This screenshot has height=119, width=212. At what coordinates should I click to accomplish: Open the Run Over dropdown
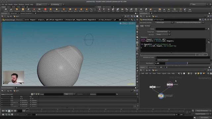[163, 34]
